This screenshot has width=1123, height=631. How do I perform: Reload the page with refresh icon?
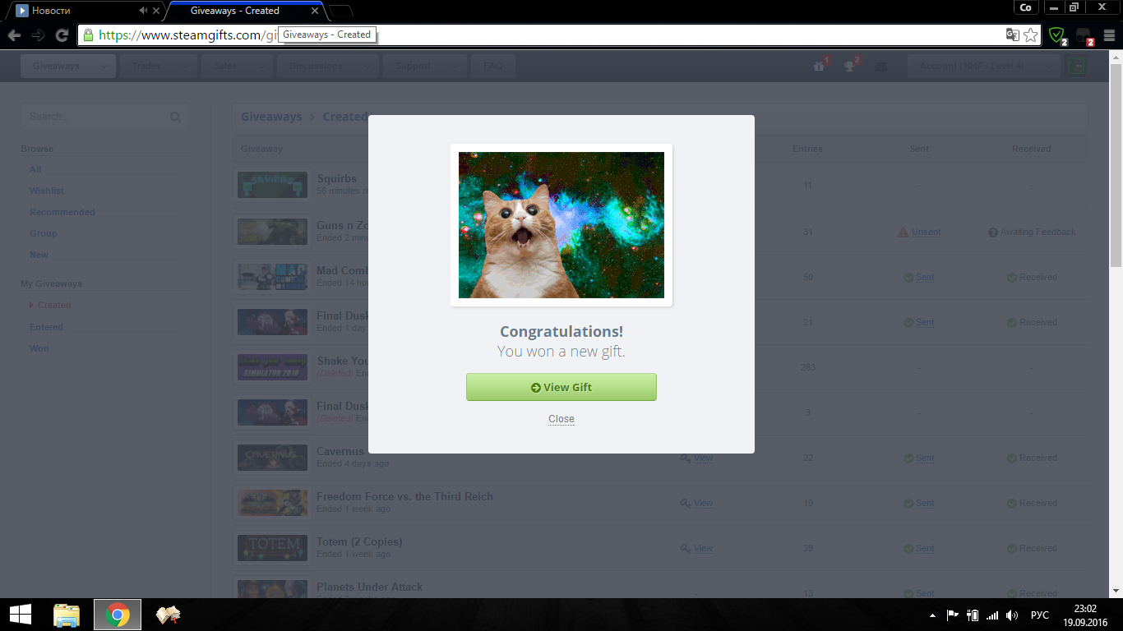pyautogui.click(x=62, y=35)
